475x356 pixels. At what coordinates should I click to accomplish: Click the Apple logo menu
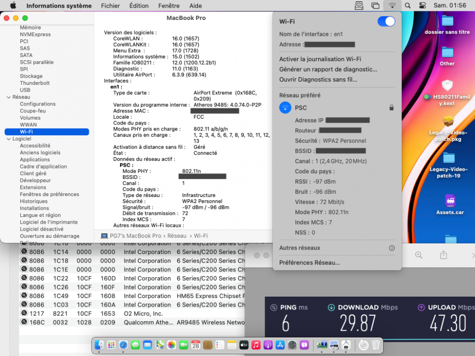(13, 5)
